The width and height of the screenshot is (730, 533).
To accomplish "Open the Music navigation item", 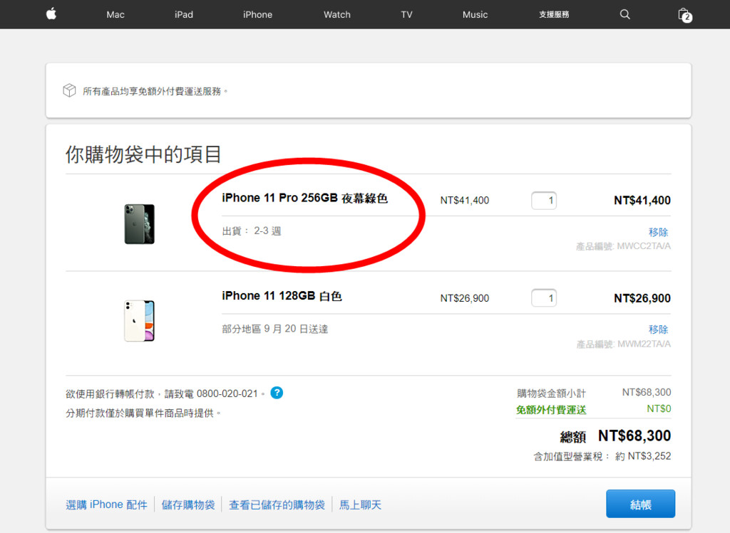I will (x=475, y=14).
